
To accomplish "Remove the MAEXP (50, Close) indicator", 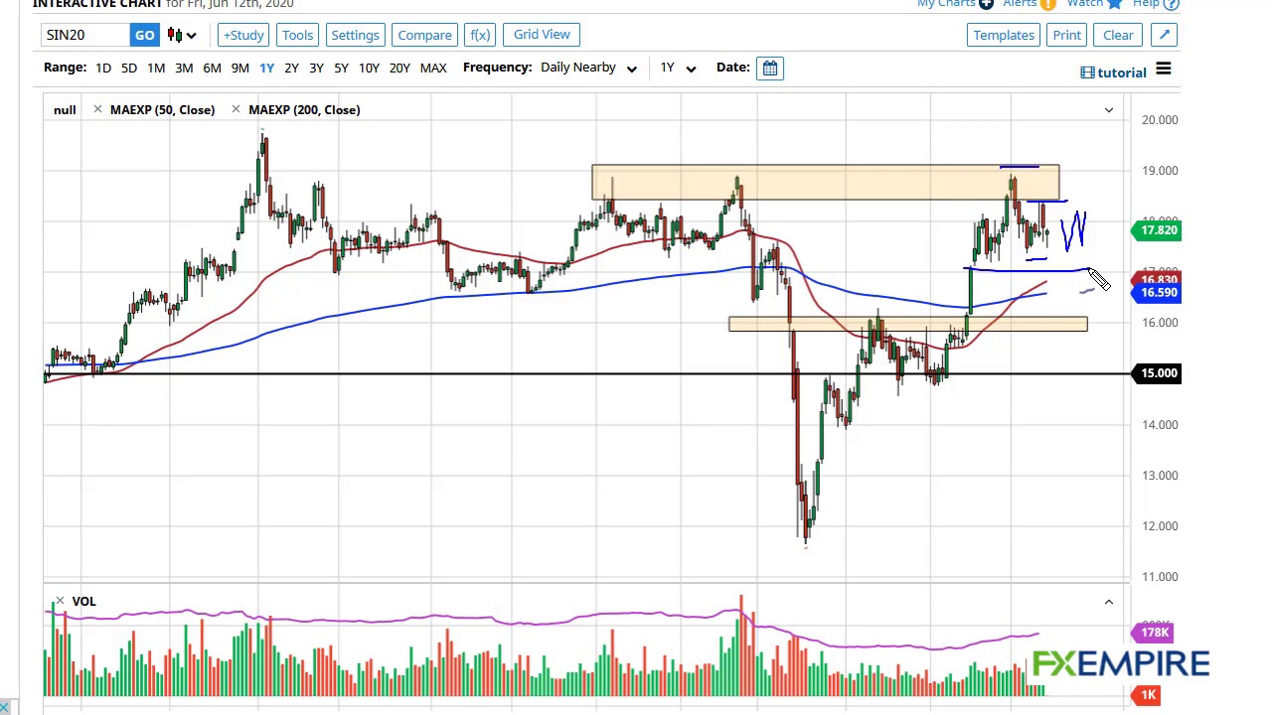I will [97, 109].
